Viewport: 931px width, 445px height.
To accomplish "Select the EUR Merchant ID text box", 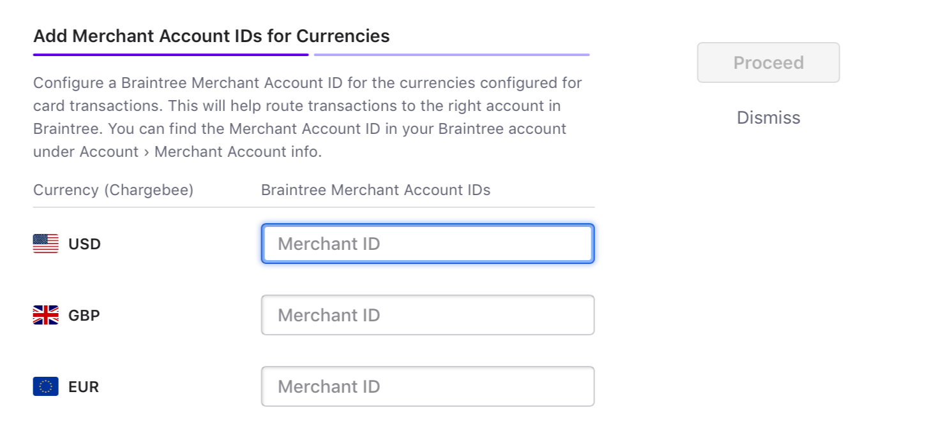I will (x=427, y=386).
